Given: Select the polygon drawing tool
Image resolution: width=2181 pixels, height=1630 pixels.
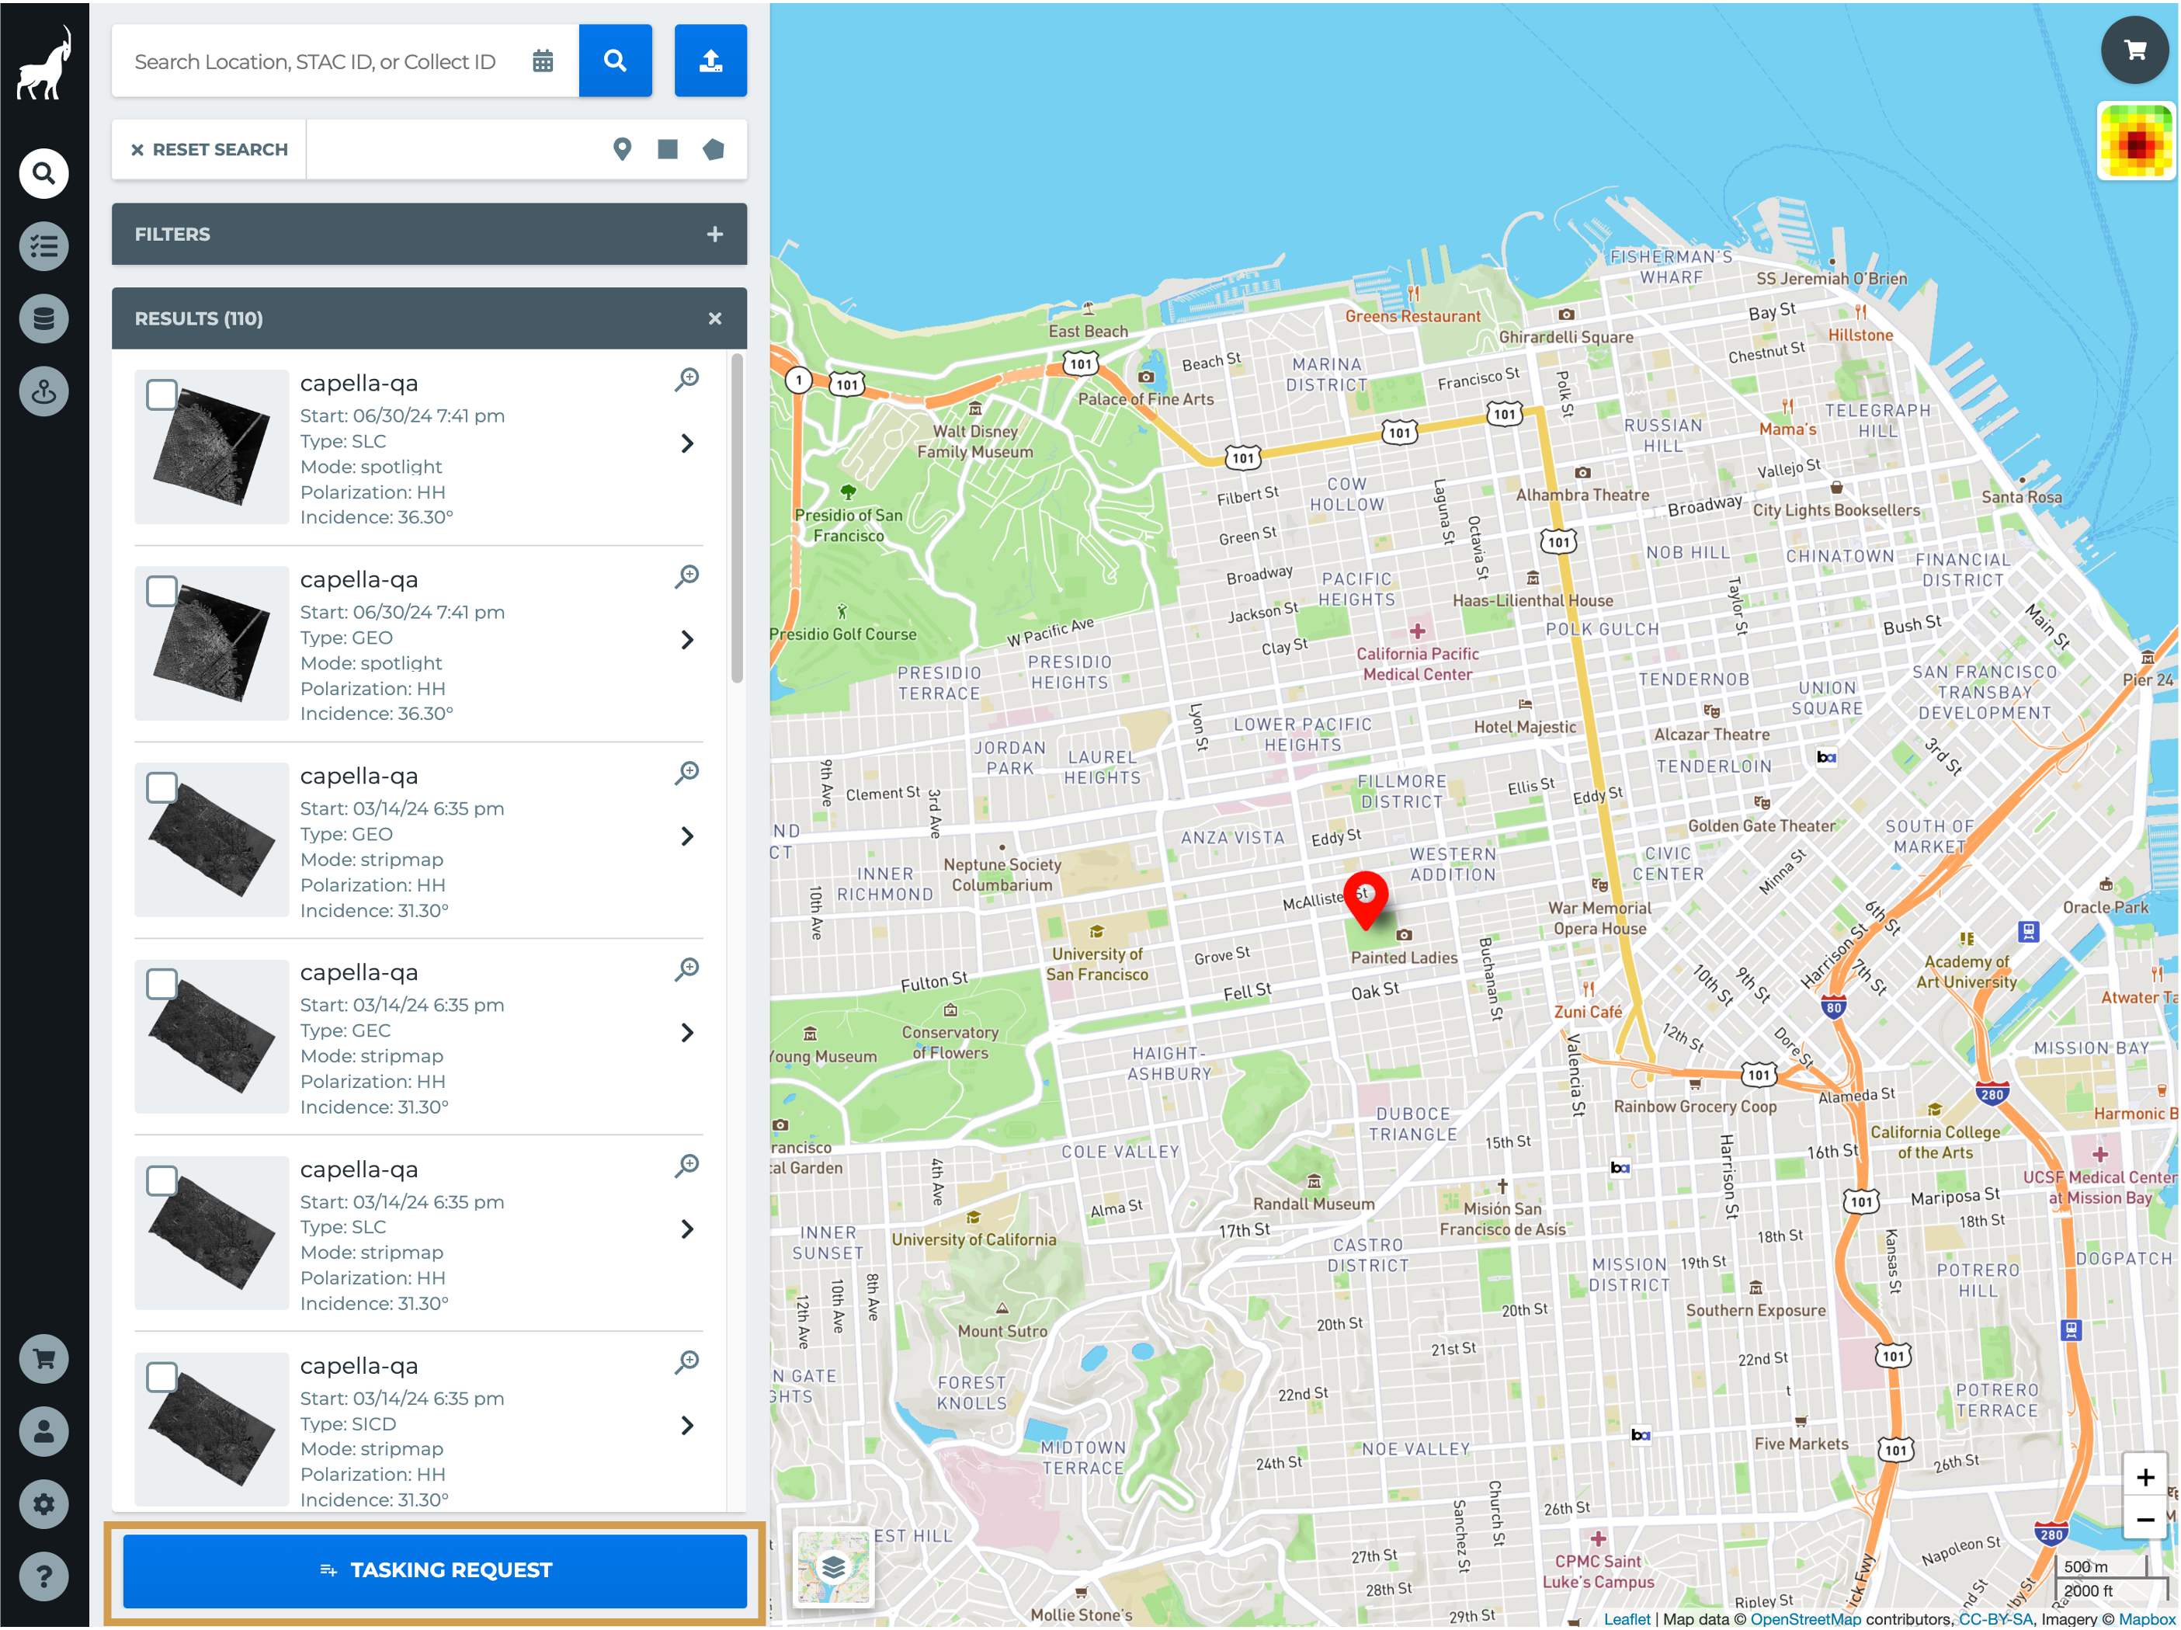Looking at the screenshot, I should tap(714, 149).
